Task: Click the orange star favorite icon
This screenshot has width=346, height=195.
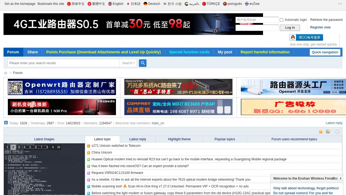Action: pyautogui.click(x=321, y=132)
